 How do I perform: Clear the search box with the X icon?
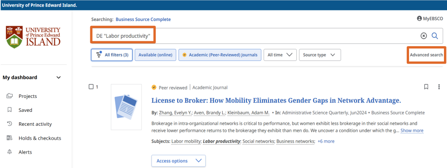(424, 36)
